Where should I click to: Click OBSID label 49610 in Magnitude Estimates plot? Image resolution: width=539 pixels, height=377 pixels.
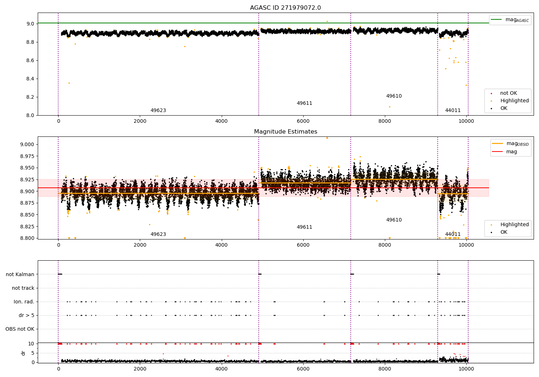(x=394, y=220)
